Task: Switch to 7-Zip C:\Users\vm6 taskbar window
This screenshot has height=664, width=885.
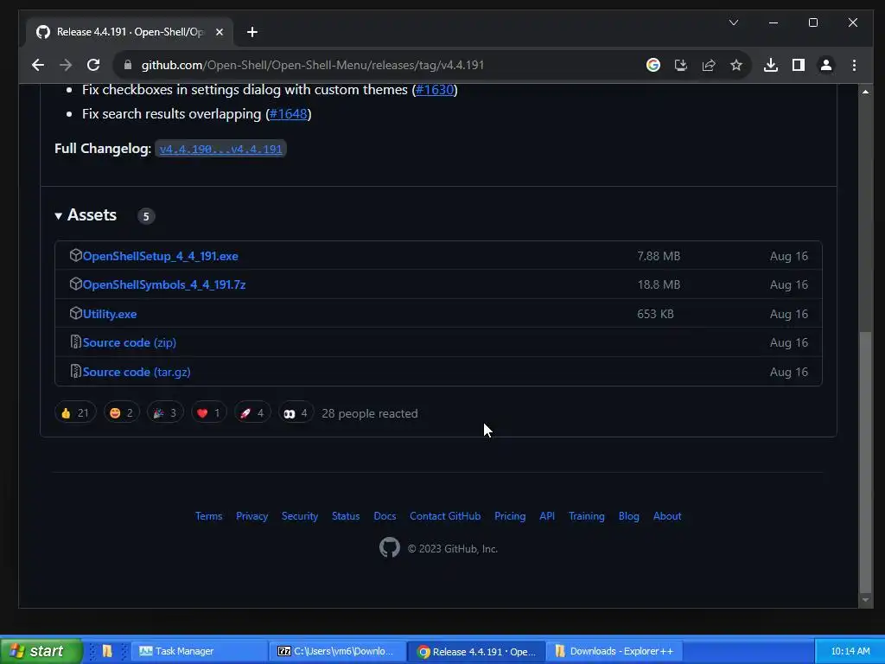Action: (337, 651)
